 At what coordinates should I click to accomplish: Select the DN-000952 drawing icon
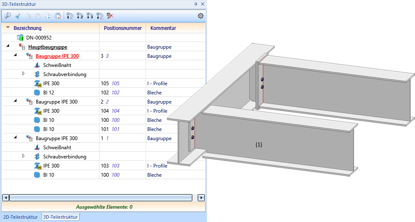click(20, 37)
